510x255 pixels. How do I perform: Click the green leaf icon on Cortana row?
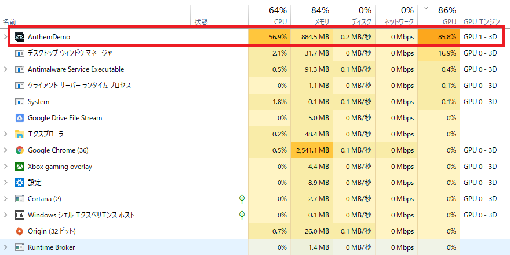242,198
